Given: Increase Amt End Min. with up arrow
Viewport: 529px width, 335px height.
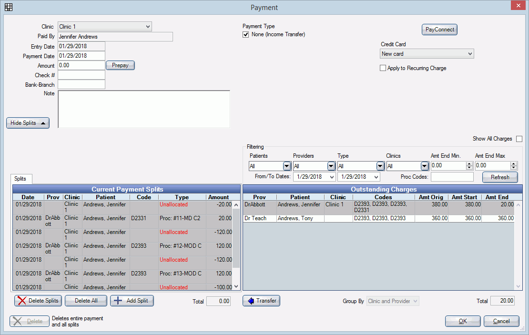Looking at the screenshot, I should pos(469,163).
